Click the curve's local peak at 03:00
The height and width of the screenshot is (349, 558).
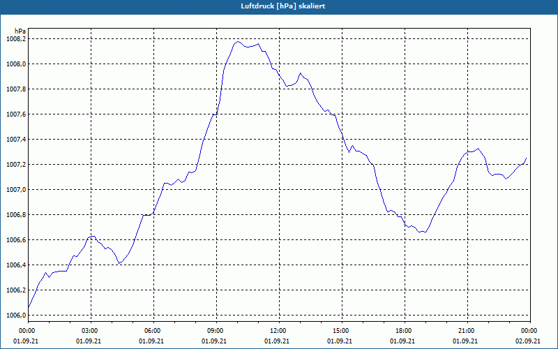[x=91, y=236]
